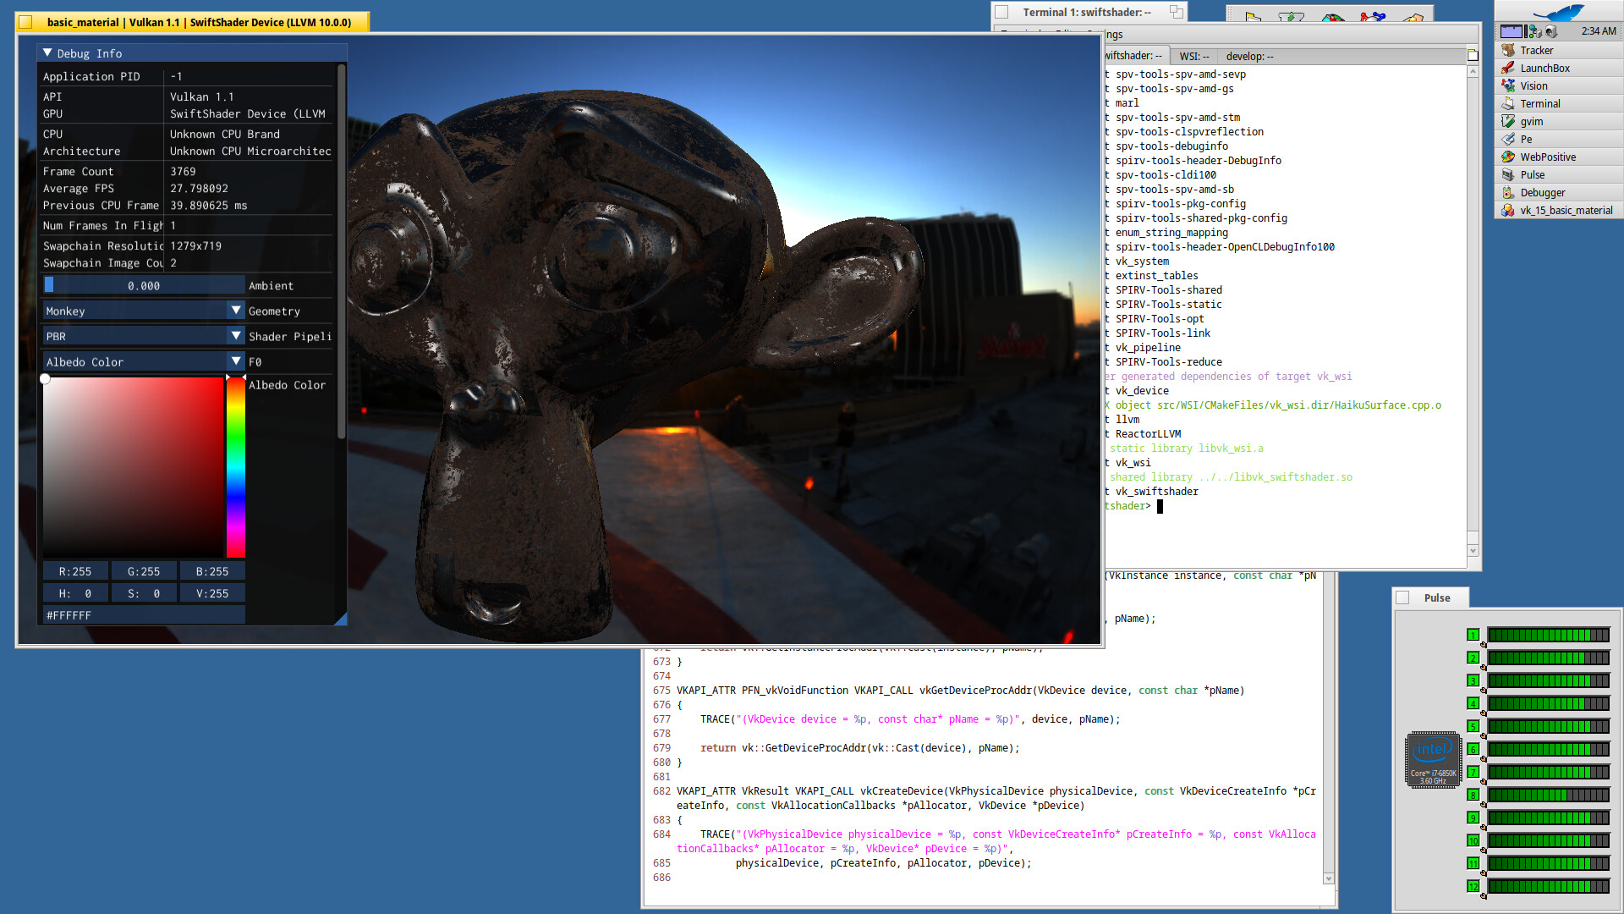The image size is (1624, 914).
Task: Click the 'vk_swiftshader' line in Terminal
Action: pos(1156,491)
